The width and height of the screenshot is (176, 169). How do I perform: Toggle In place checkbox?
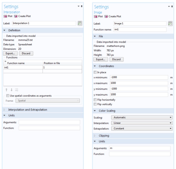pyautogui.click(x=95, y=72)
